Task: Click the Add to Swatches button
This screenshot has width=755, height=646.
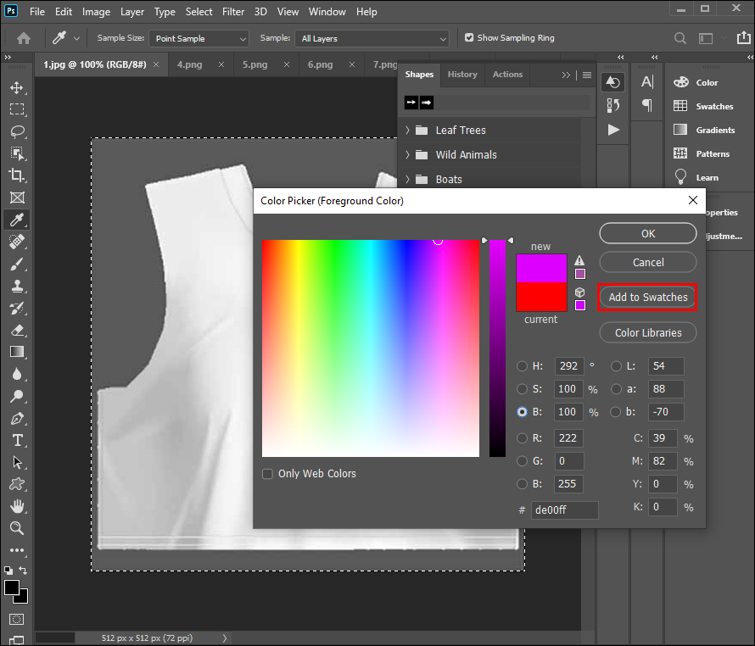Action: coord(647,297)
